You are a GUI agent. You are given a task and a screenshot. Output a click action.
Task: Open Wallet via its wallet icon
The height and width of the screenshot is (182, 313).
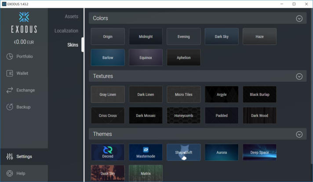tap(10, 73)
